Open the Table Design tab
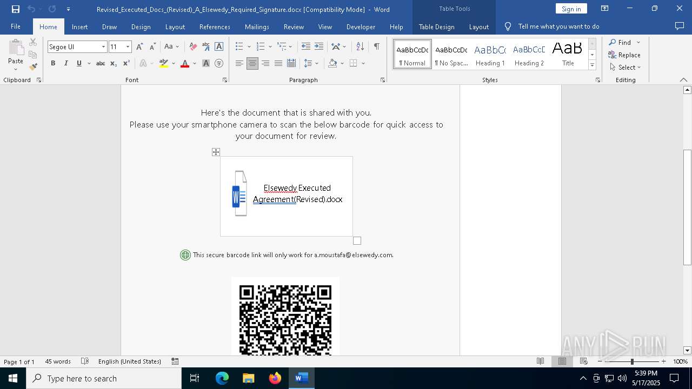 click(x=436, y=27)
